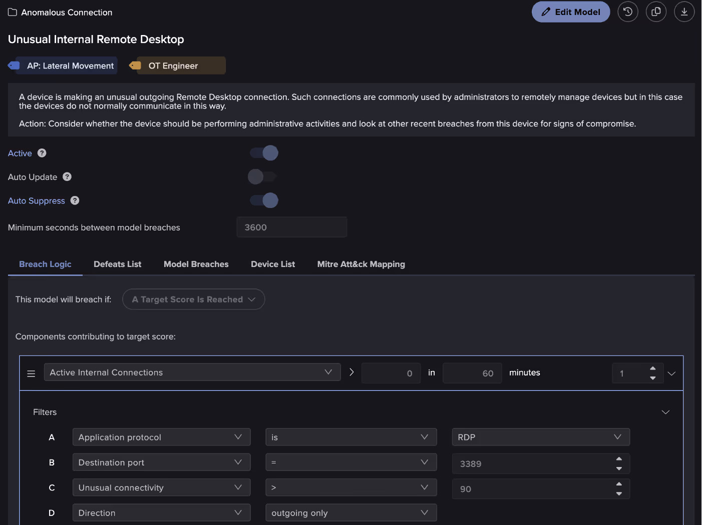
Task: Click the Unusual Internal Remote Desktop title
Action: pyautogui.click(x=96, y=39)
